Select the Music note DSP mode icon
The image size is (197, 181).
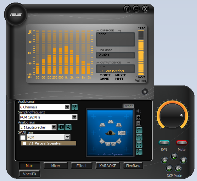coord(174,156)
